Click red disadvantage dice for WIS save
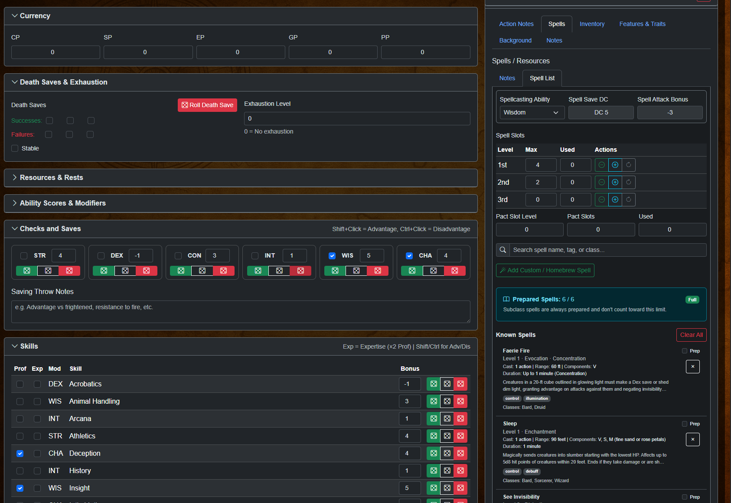 (x=378, y=271)
